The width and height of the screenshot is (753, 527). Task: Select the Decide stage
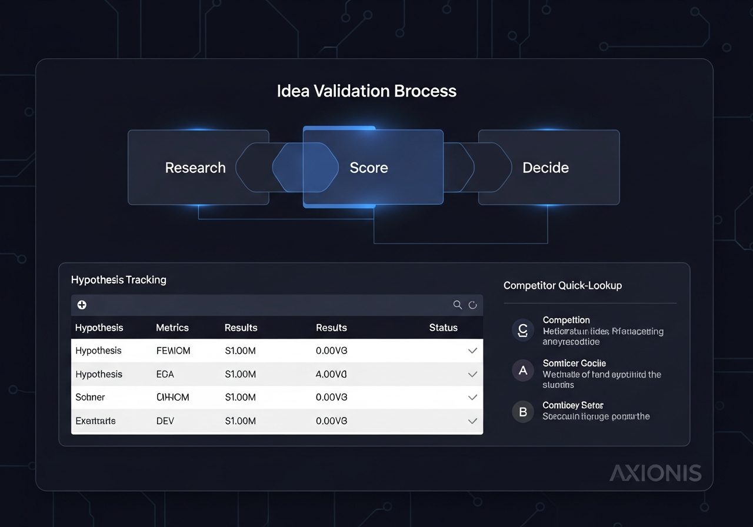[545, 168]
